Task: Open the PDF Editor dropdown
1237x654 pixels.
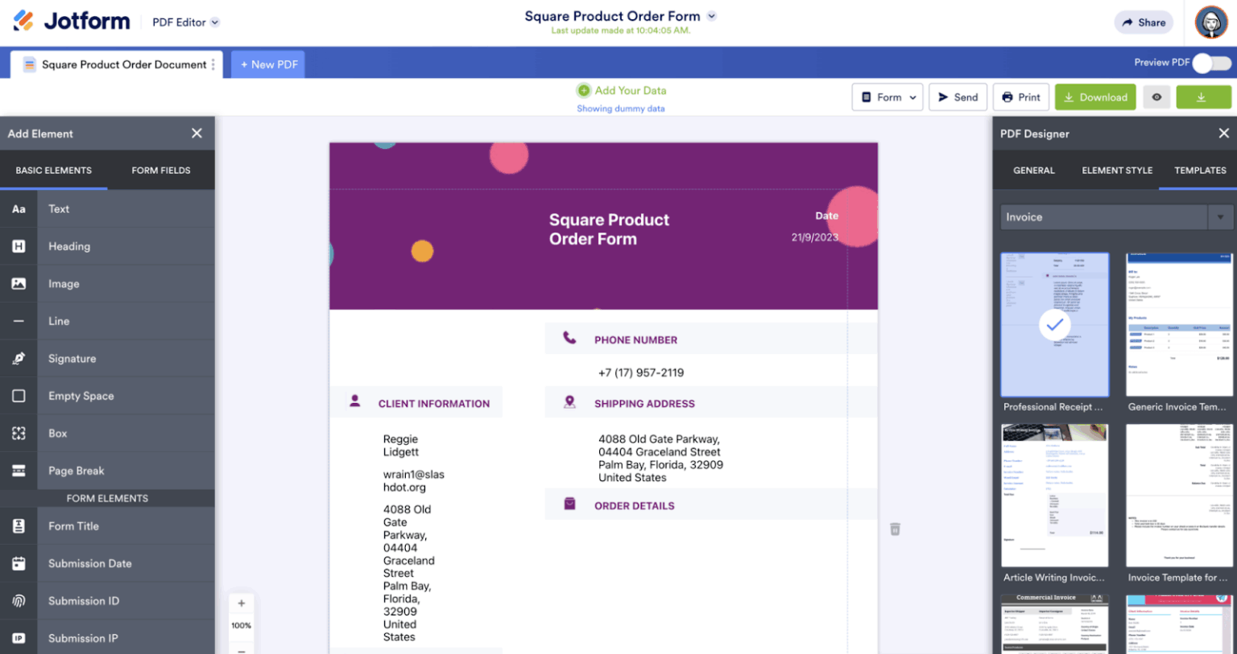Action: [x=184, y=23]
